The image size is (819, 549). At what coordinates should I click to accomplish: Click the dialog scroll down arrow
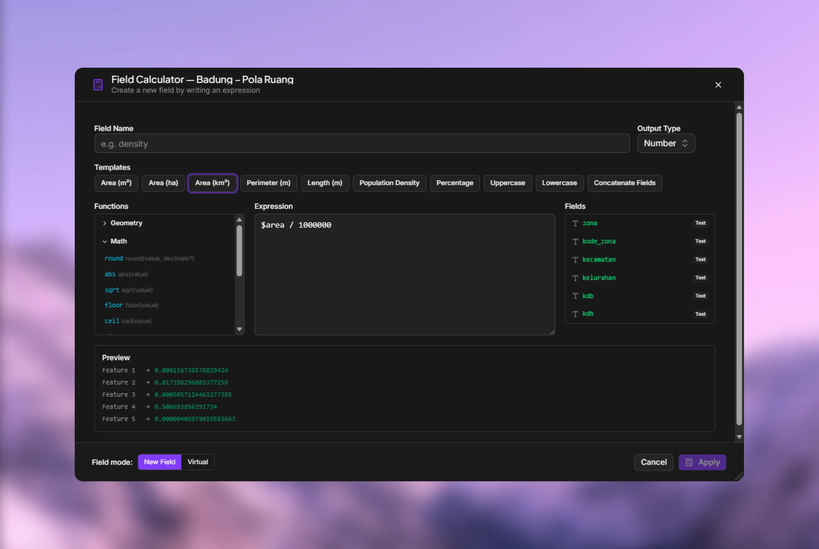(x=739, y=437)
